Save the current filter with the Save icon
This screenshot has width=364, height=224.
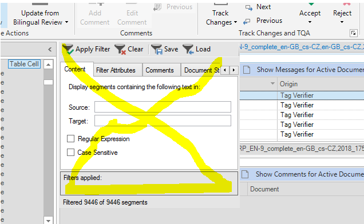coord(157,49)
